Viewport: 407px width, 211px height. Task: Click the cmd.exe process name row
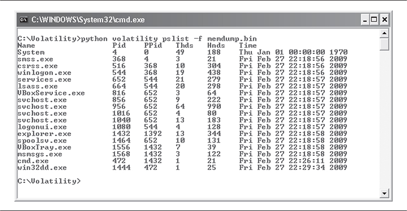pyautogui.click(x=33, y=161)
